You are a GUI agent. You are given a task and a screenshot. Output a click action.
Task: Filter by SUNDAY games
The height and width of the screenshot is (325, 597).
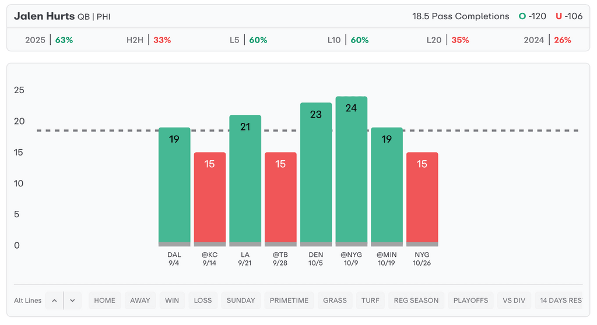click(241, 301)
